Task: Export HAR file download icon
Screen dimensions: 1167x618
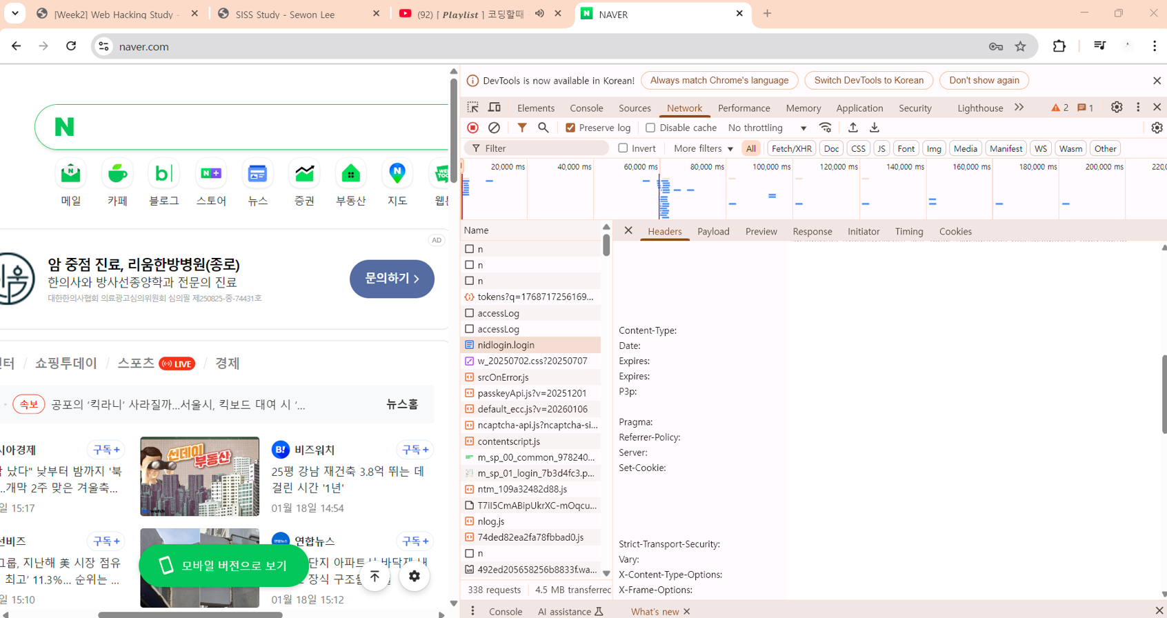Action: (875, 128)
